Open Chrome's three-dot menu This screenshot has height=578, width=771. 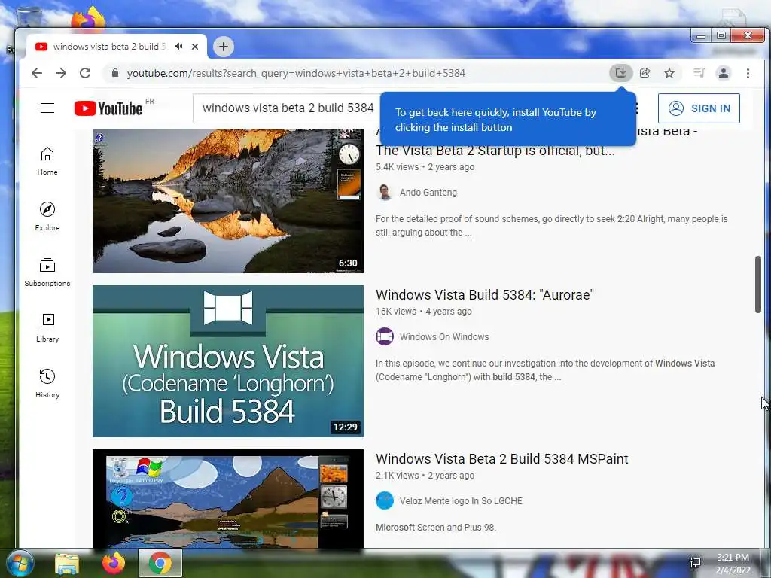point(748,73)
